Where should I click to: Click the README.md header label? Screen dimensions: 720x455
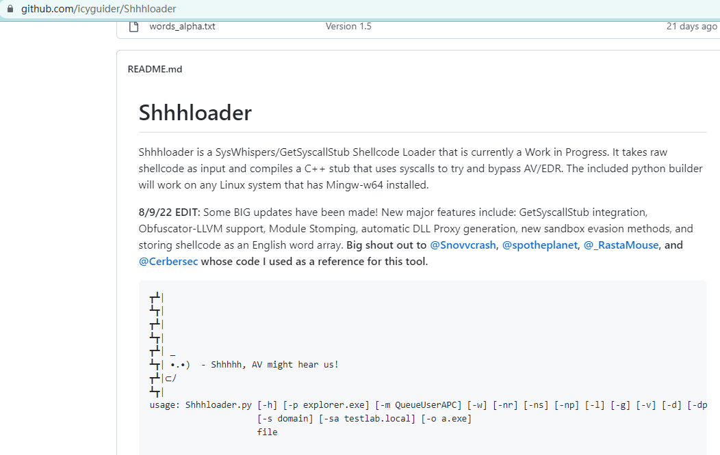155,69
